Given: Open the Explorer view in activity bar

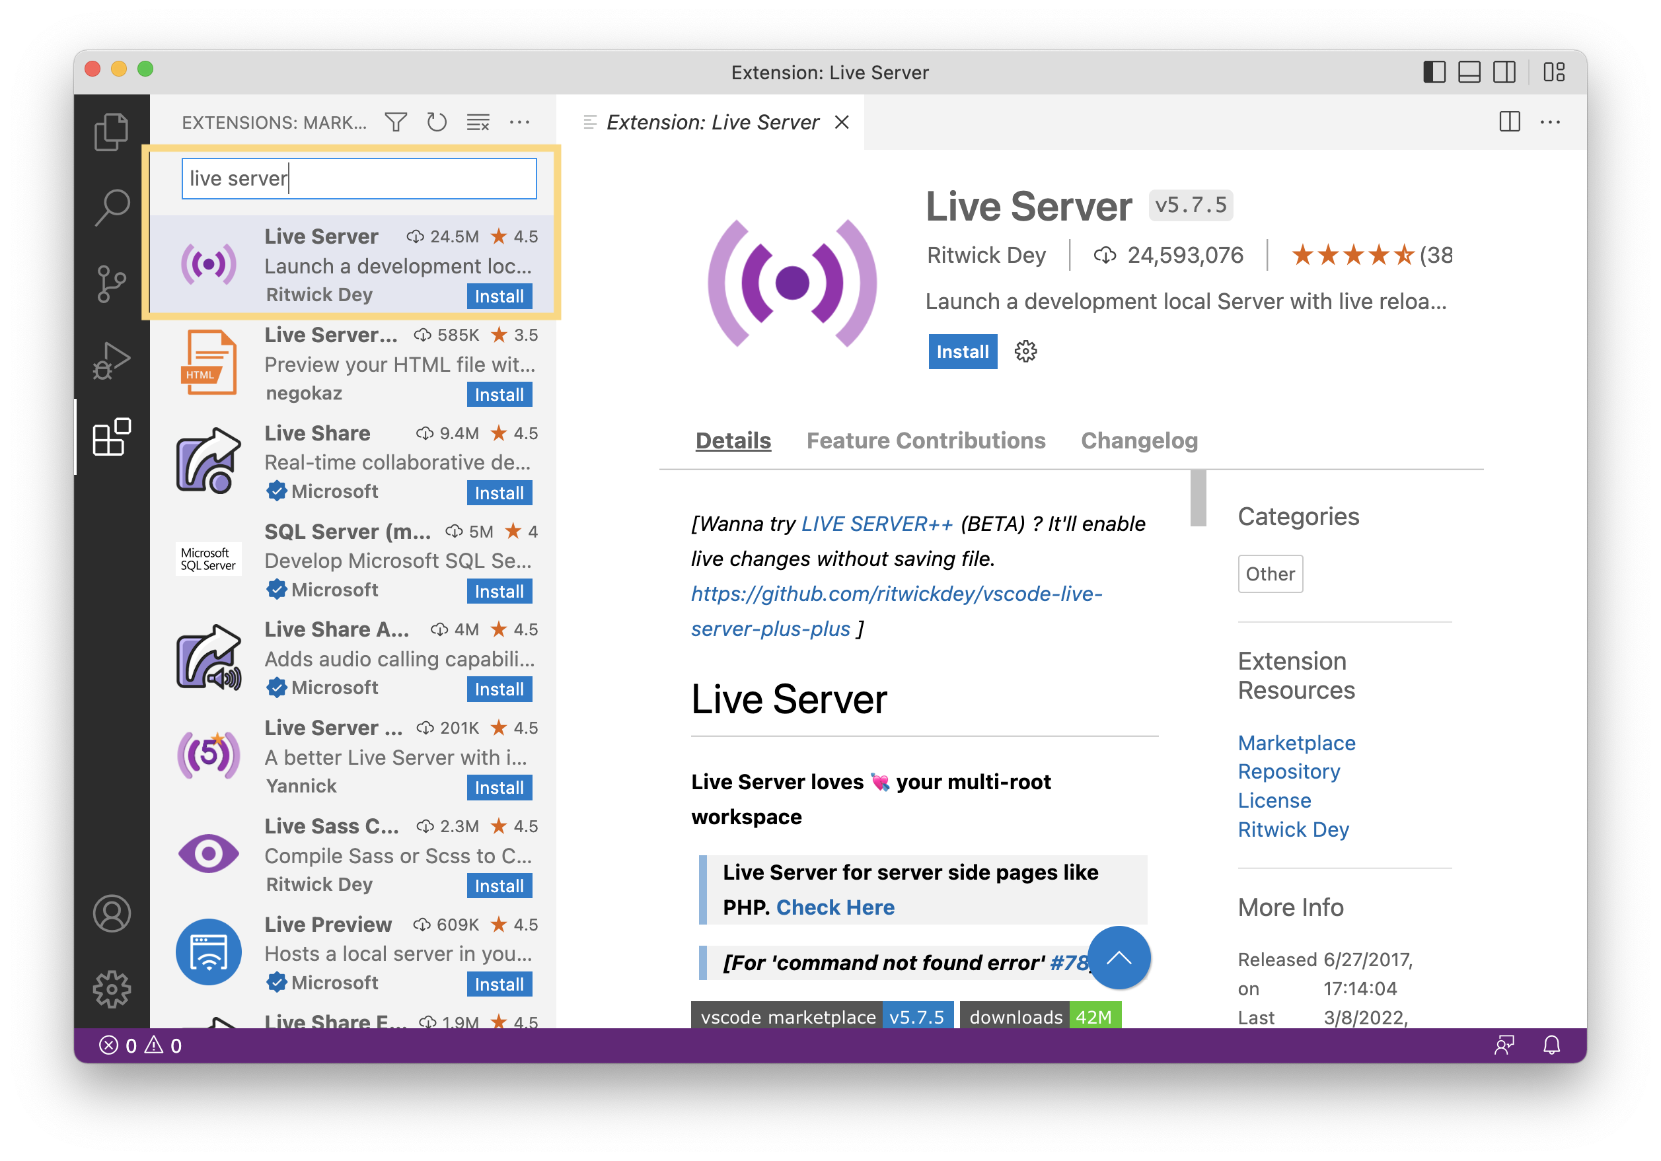Looking at the screenshot, I should pos(112,131).
